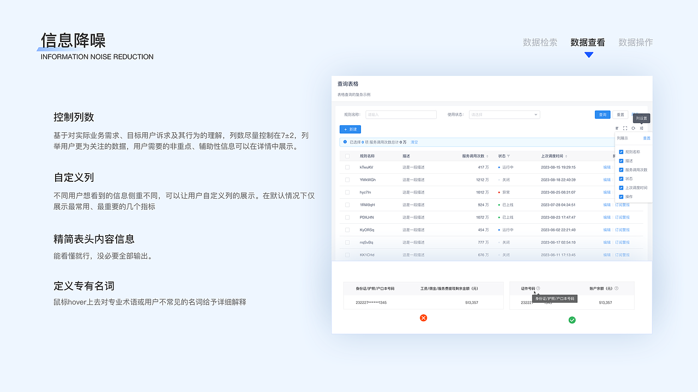This screenshot has height=392, width=698.
Task: Click the sort icon next to 服务调用次数 header
Action: coord(487,156)
